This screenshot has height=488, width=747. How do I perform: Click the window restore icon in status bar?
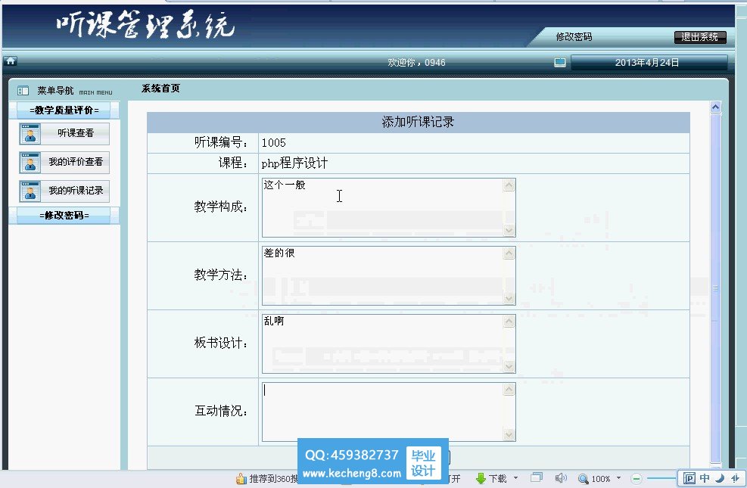[x=537, y=477]
